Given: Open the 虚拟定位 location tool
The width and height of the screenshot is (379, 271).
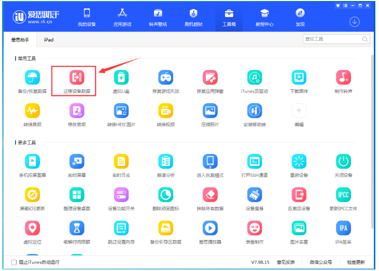Looking at the screenshot, I should point(32,233).
